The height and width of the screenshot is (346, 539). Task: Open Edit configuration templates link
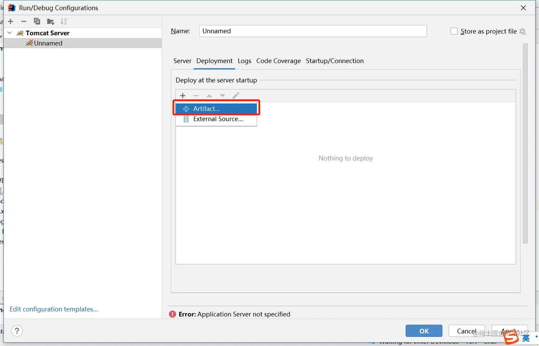point(54,309)
